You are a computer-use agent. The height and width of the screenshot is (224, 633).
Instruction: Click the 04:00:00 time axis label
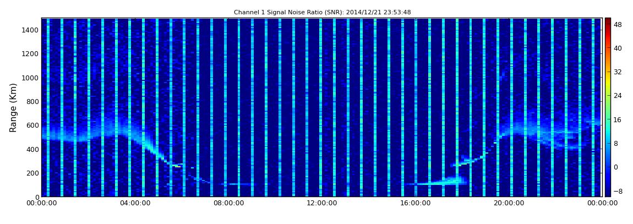tap(135, 204)
